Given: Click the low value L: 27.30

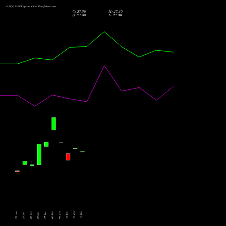Looking at the screenshot, I should tap(115, 15).
